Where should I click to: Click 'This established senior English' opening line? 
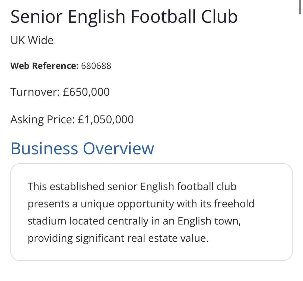pos(101,187)
